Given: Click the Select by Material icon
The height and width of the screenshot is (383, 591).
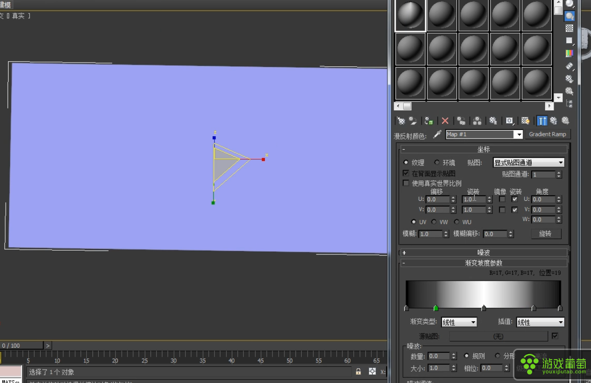Looking at the screenshot, I should click(x=569, y=91).
